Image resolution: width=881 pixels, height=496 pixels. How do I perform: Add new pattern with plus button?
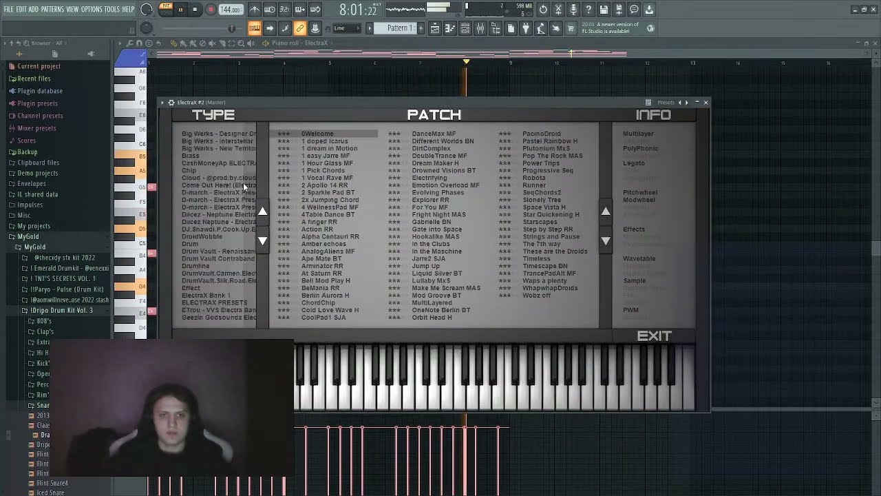click(421, 28)
